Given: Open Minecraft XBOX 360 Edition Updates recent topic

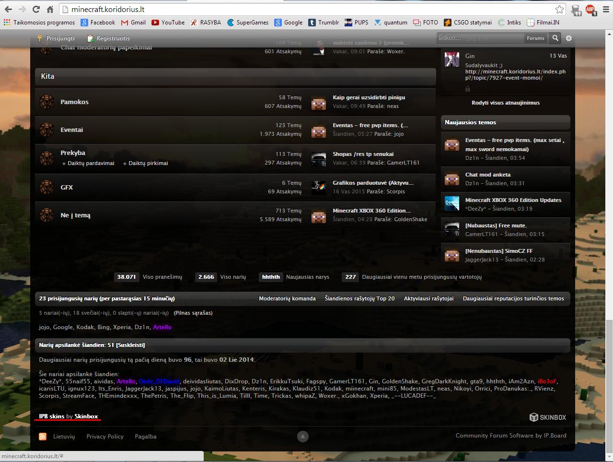Looking at the screenshot, I should pyautogui.click(x=513, y=200).
